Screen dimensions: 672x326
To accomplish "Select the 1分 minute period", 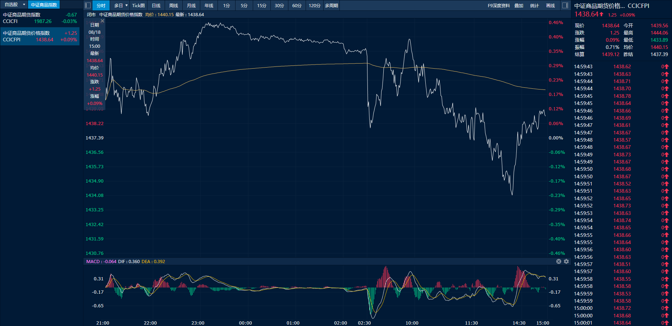I will [227, 5].
